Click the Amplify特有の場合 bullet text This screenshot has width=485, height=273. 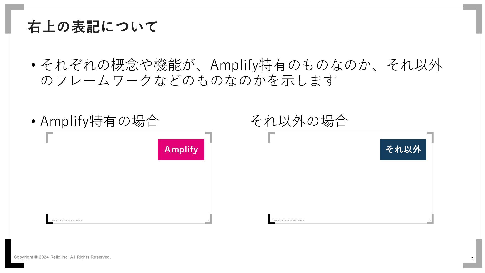coord(100,121)
